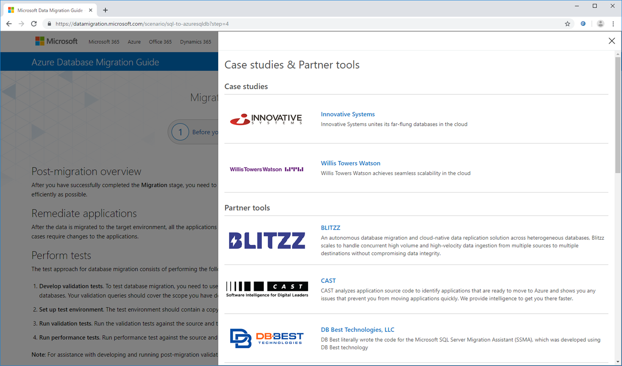Click the panel vertical scrollbar thumb
This screenshot has height=366, width=622.
618,115
